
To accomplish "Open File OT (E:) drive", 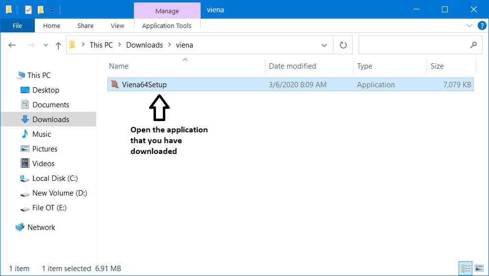I will pos(49,208).
